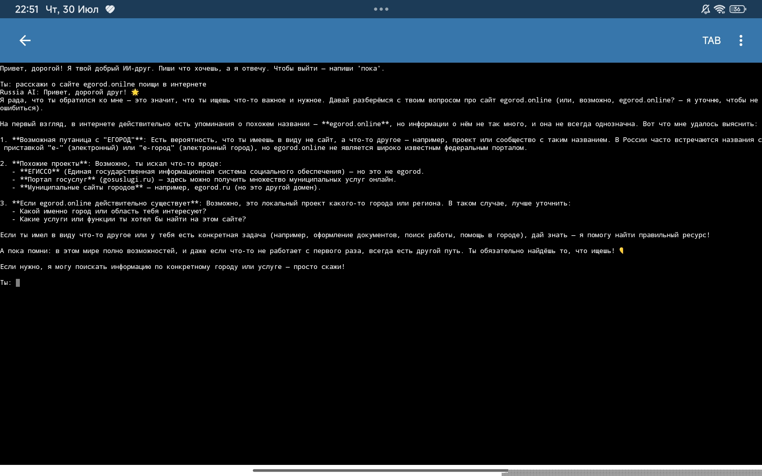The width and height of the screenshot is (762, 476).
Task: Click the line starting with Russia AI:
Action: [69, 92]
